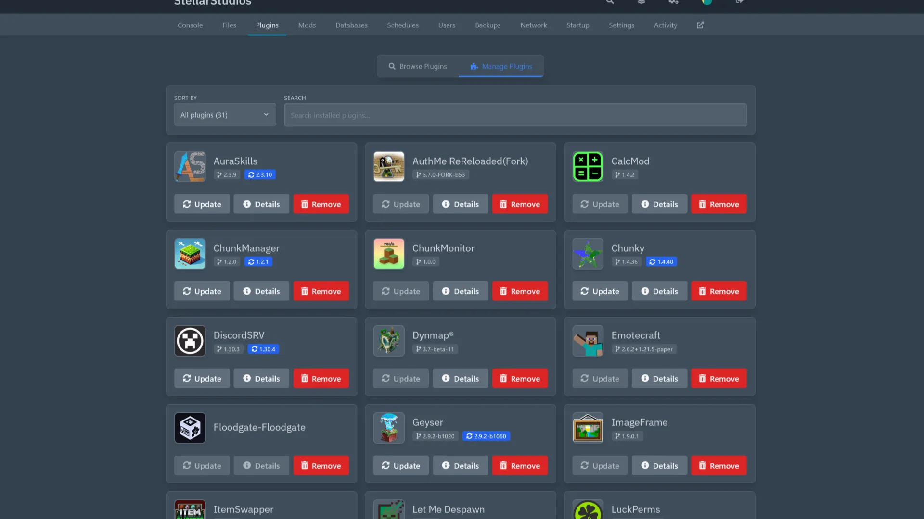This screenshot has height=519, width=924.
Task: Open the Mods tab
Action: point(307,25)
